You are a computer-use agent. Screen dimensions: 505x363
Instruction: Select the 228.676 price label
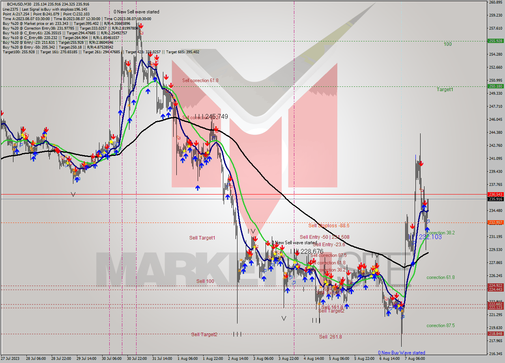(x=312, y=251)
